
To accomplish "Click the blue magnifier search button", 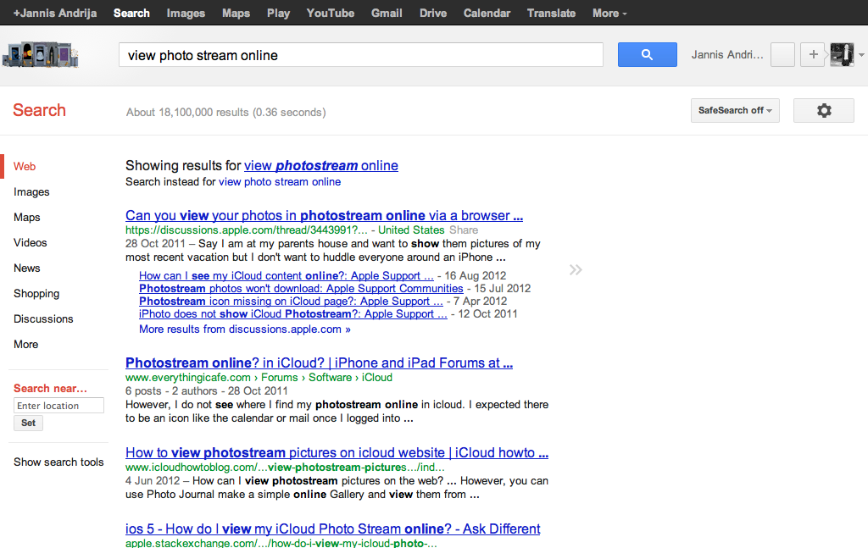I will pos(647,55).
